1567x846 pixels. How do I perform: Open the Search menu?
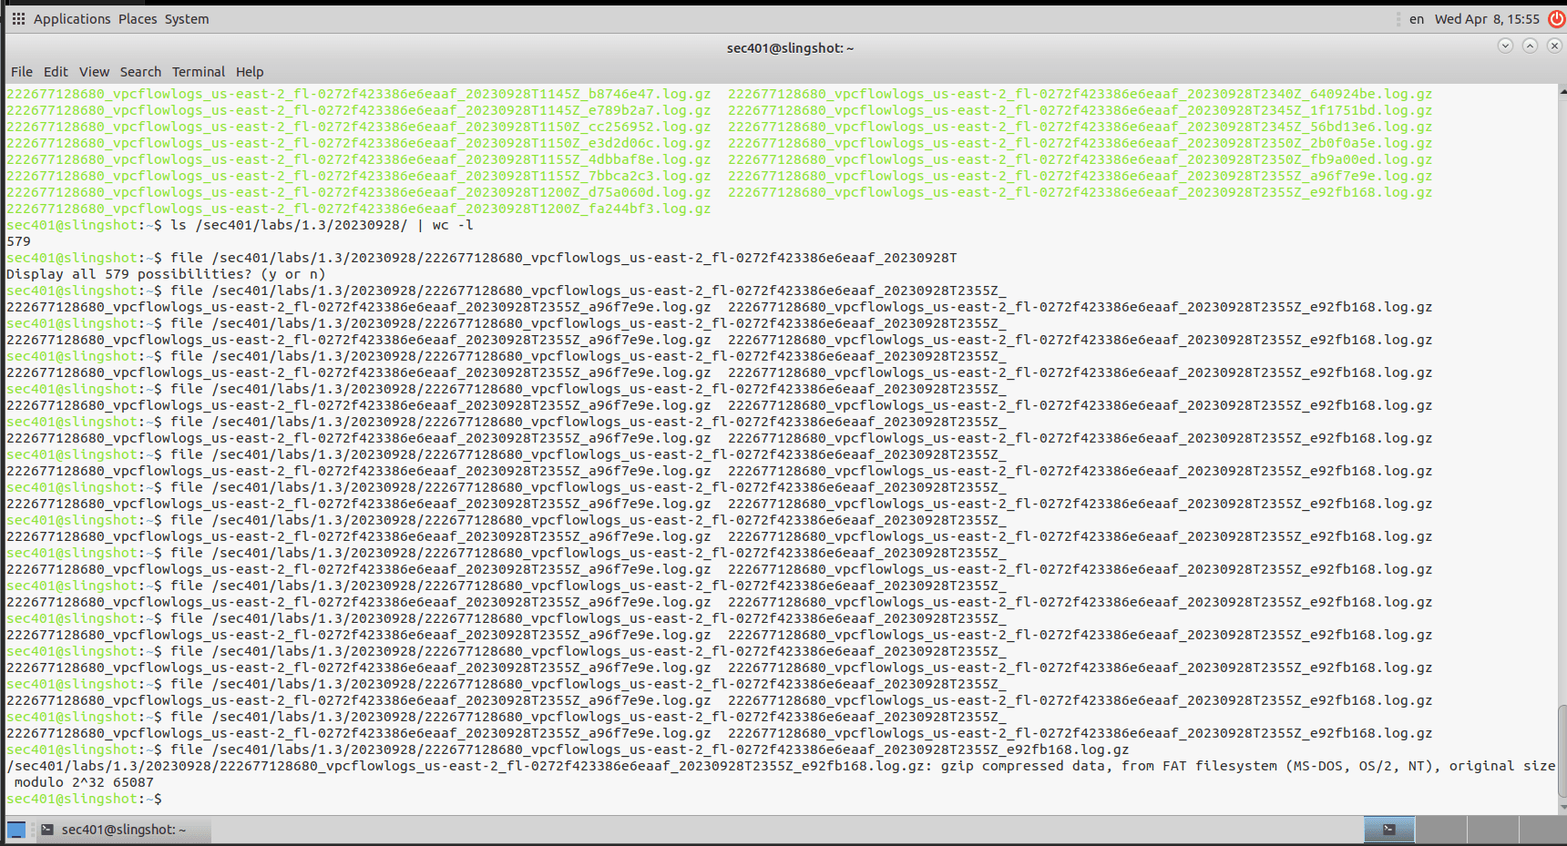point(139,71)
